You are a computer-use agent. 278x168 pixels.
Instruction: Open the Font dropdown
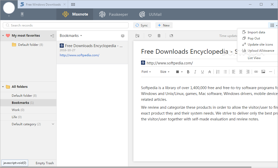(x=146, y=72)
